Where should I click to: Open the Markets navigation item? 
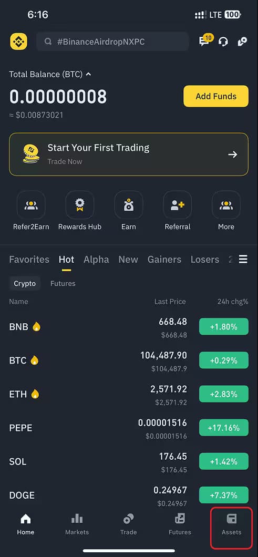77,524
